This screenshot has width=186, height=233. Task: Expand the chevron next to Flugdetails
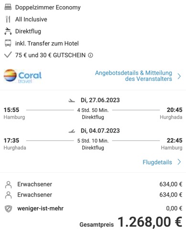pos(179,162)
